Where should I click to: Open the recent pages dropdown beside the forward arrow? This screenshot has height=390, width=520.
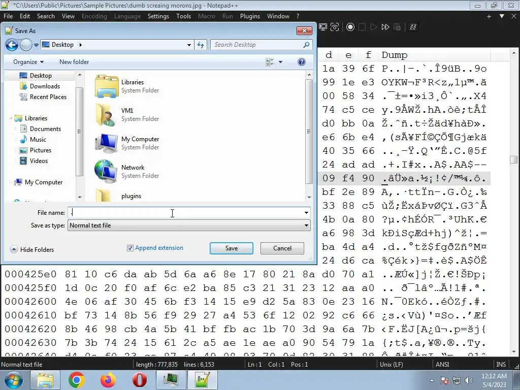tap(36, 45)
